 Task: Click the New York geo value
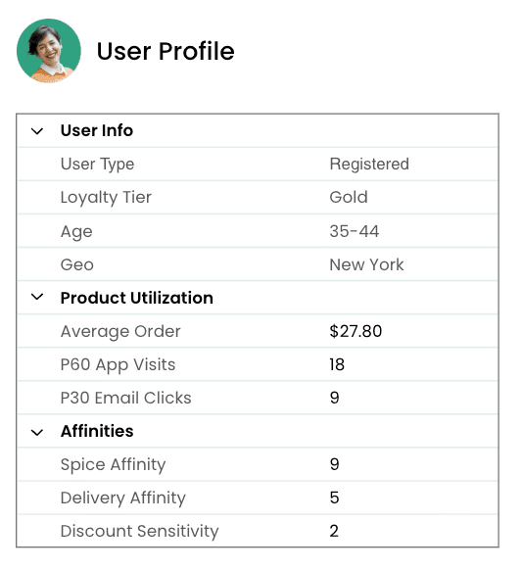[366, 264]
